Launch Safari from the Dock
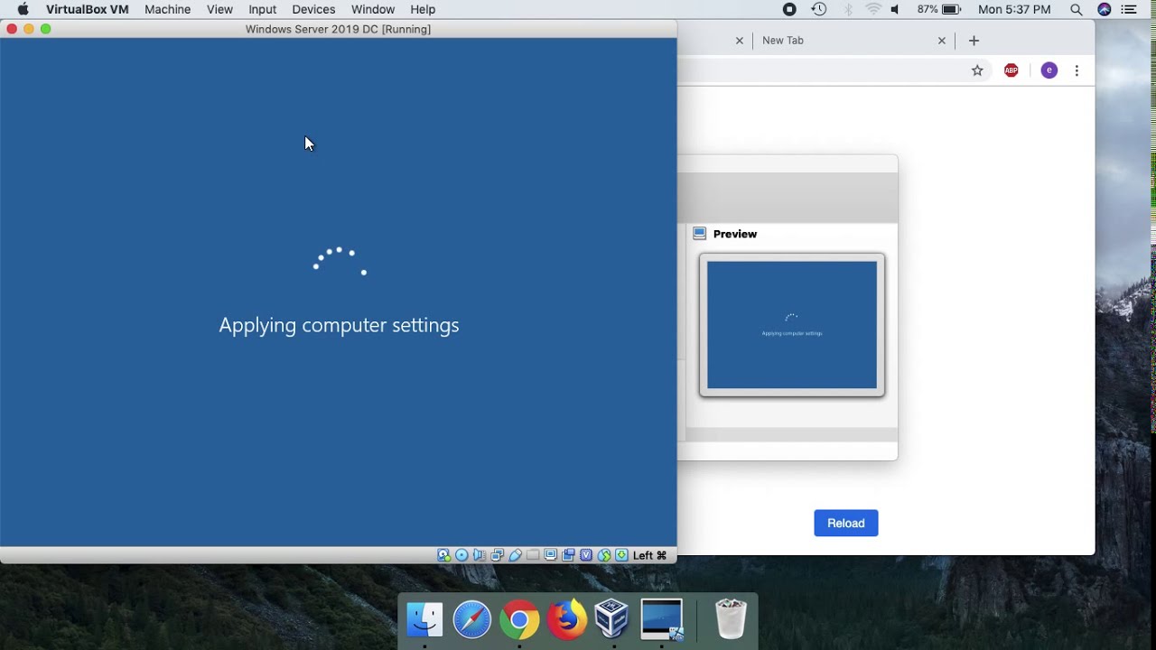The image size is (1156, 650). (x=472, y=619)
